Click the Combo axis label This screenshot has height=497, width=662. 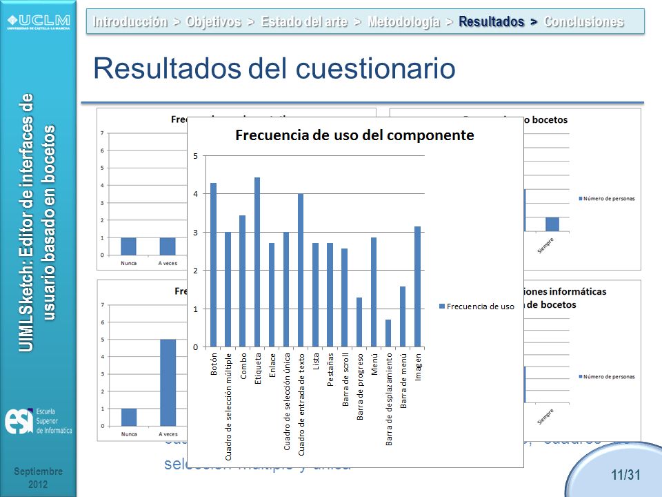coord(243,366)
